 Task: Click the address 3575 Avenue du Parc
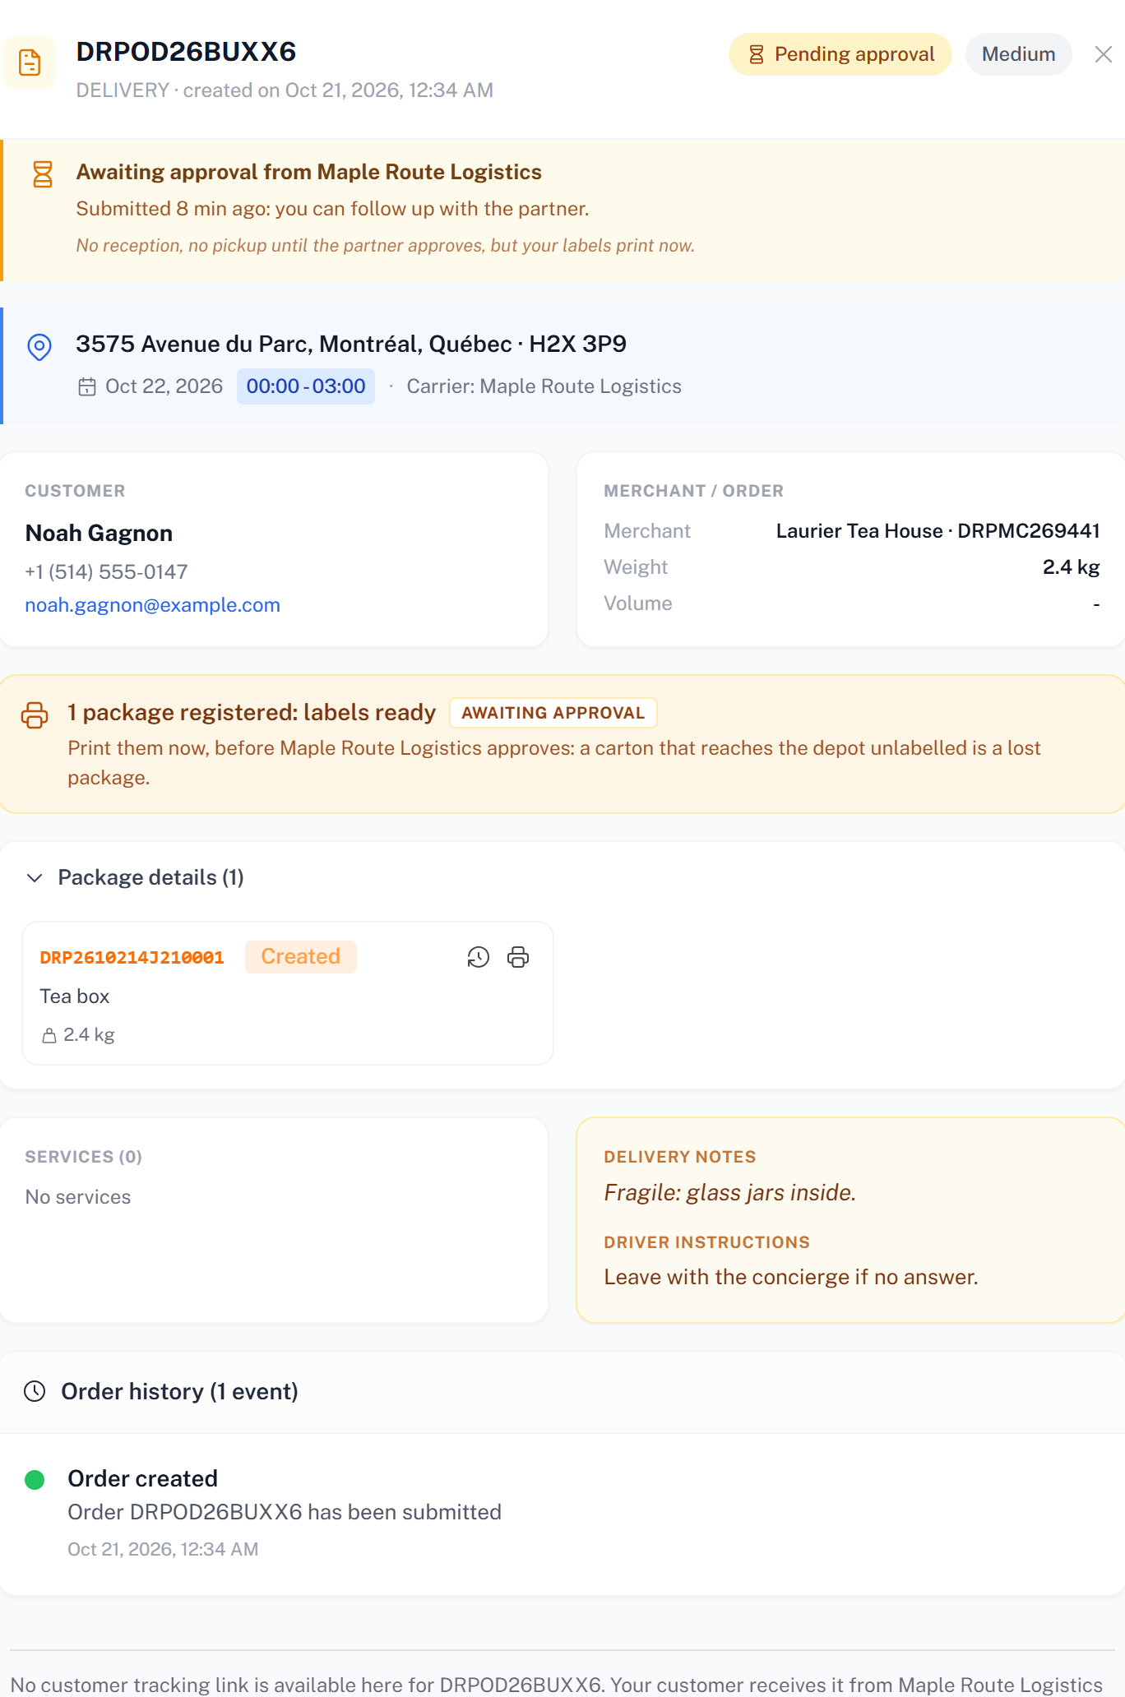351,344
